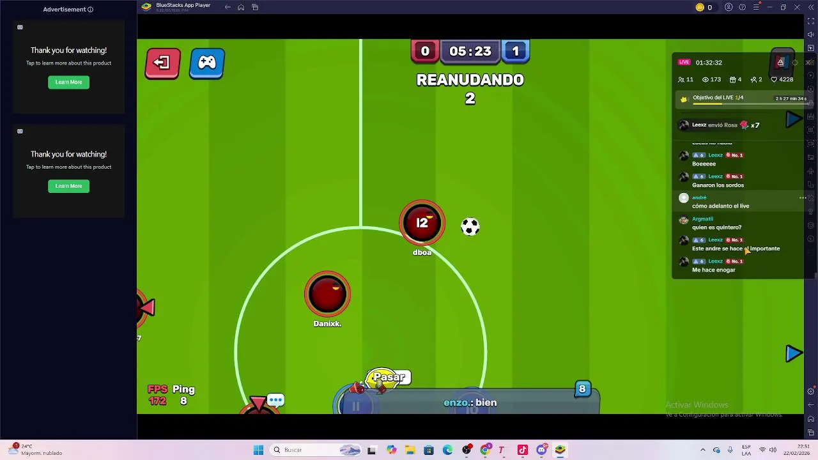This screenshot has height=460, width=818.
Task: Open the in-game chat bubble icon
Action: (x=275, y=401)
